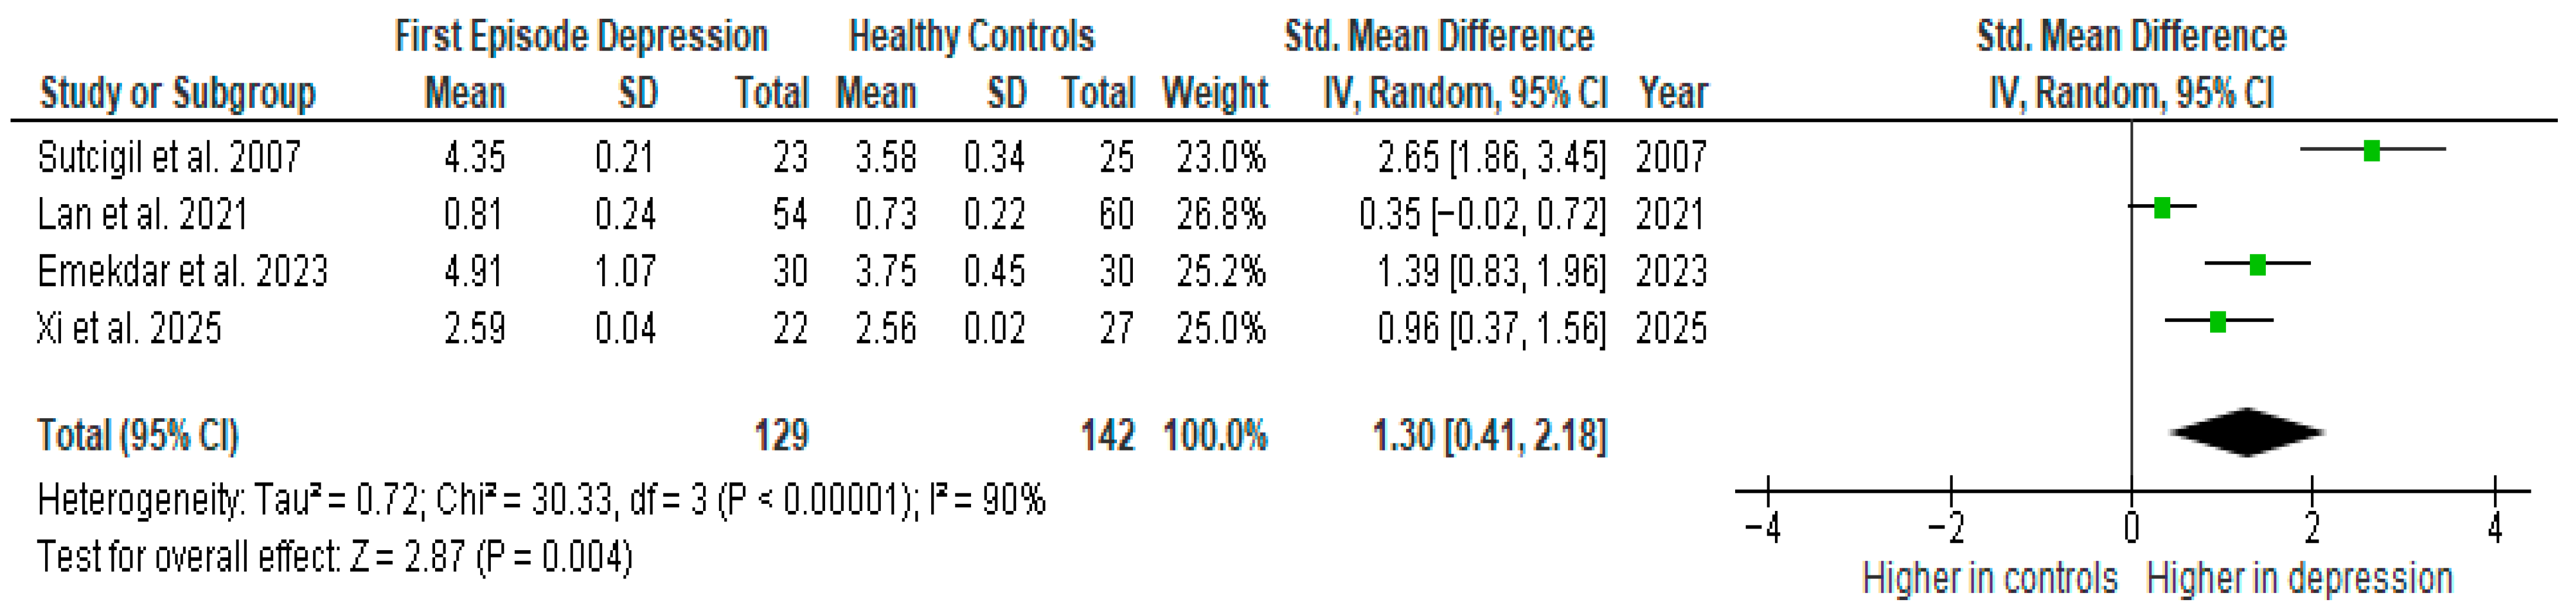This screenshot has width=2576, height=613.
Task: Click the green square for Xi 2025
Action: (2217, 322)
